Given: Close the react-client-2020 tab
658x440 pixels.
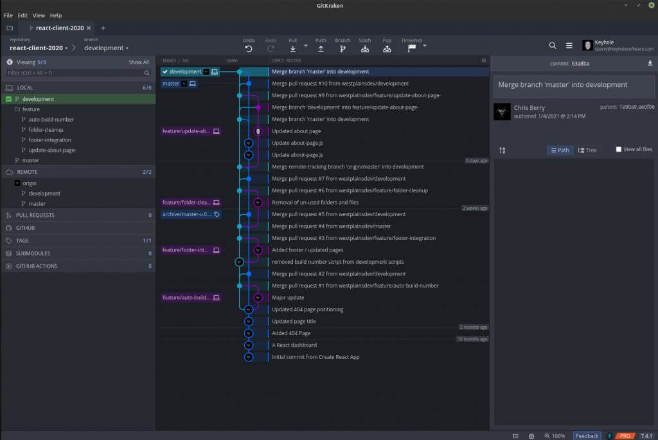Looking at the screenshot, I should click(x=89, y=28).
